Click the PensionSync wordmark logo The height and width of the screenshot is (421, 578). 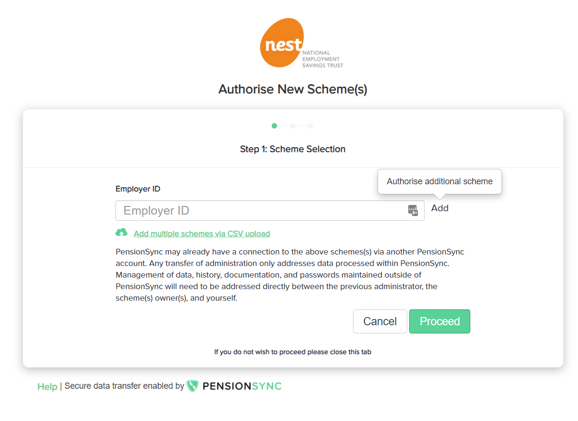pos(242,385)
